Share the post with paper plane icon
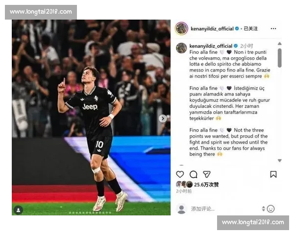The width and height of the screenshot is (294, 235). 207,174
